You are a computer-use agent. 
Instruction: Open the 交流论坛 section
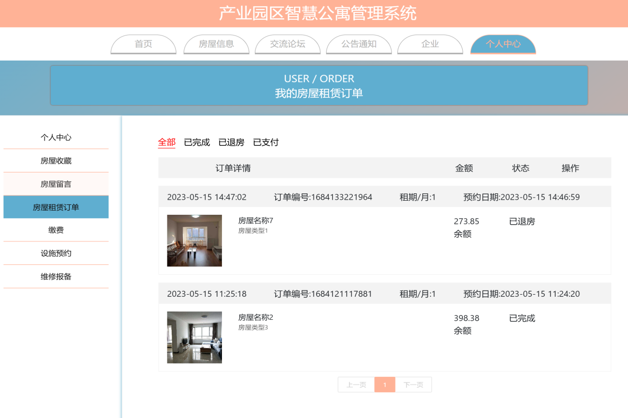[287, 44]
